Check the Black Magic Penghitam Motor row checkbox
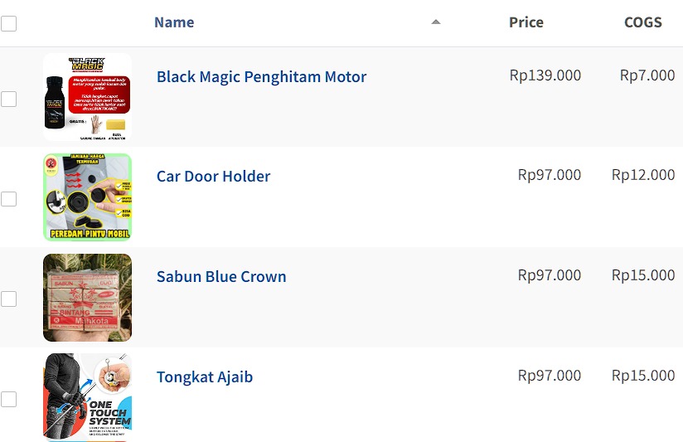The image size is (683, 442). tap(8, 100)
